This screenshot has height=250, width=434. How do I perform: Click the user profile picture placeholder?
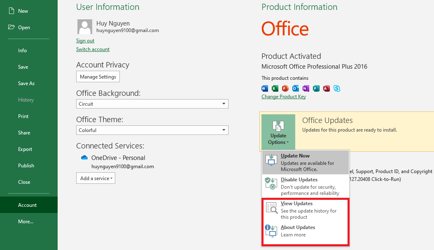(84, 27)
